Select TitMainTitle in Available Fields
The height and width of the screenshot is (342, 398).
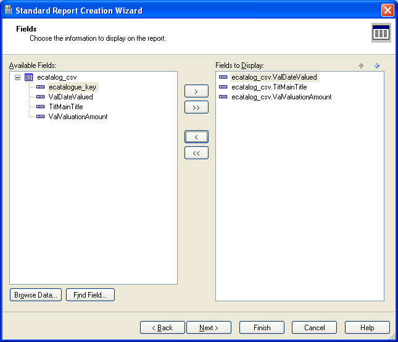coord(65,107)
